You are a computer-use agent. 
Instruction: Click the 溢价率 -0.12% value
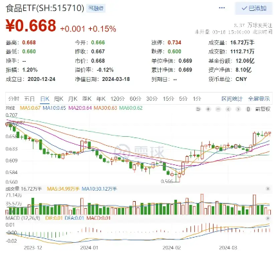(105, 70)
